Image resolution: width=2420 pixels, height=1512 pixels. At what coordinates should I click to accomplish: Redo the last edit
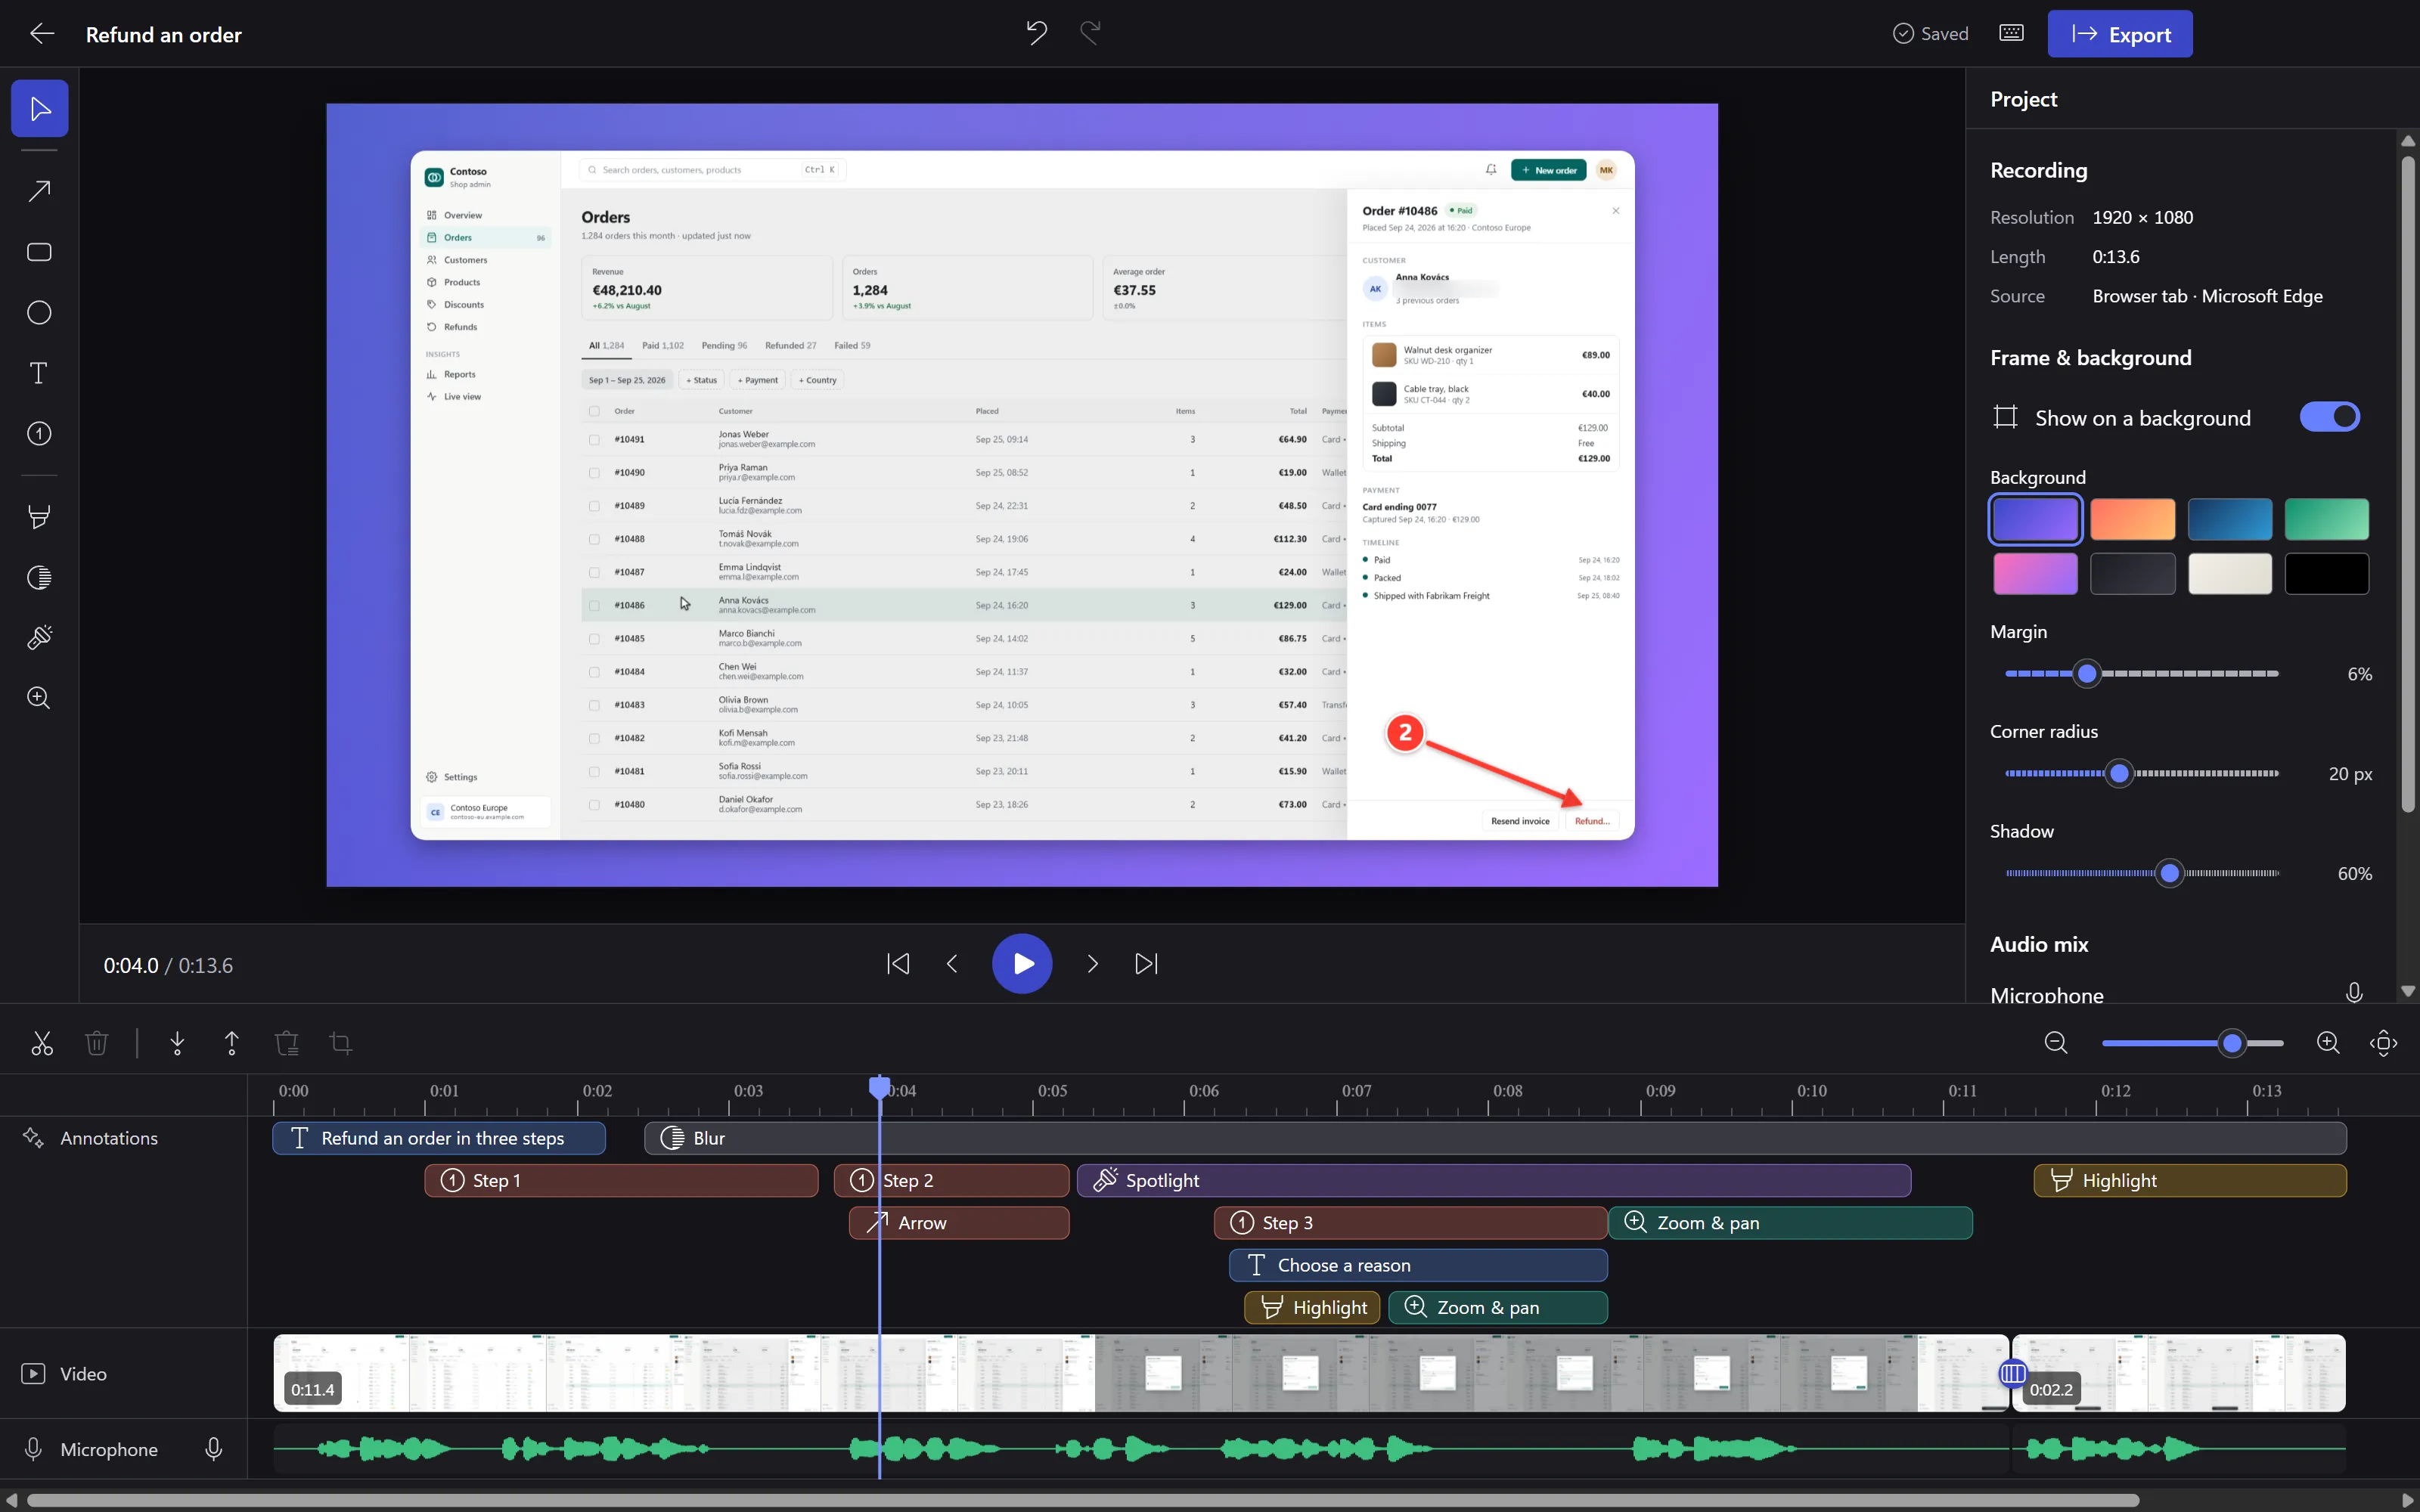coord(1091,33)
